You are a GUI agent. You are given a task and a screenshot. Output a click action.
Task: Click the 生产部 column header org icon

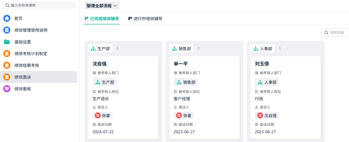pyautogui.click(x=93, y=49)
